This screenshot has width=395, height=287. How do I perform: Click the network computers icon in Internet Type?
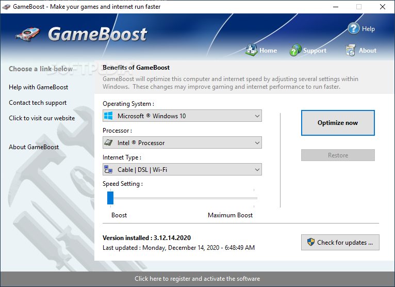[x=108, y=169]
